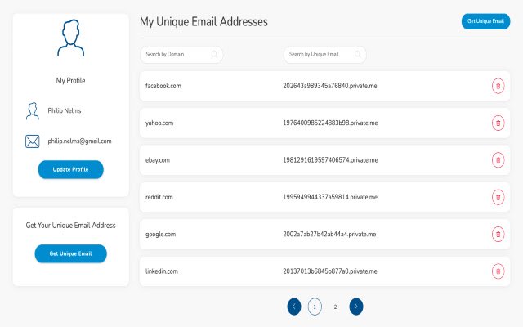Click Get Unique Email in page header
This screenshot has height=327, width=523.
pyautogui.click(x=485, y=21)
